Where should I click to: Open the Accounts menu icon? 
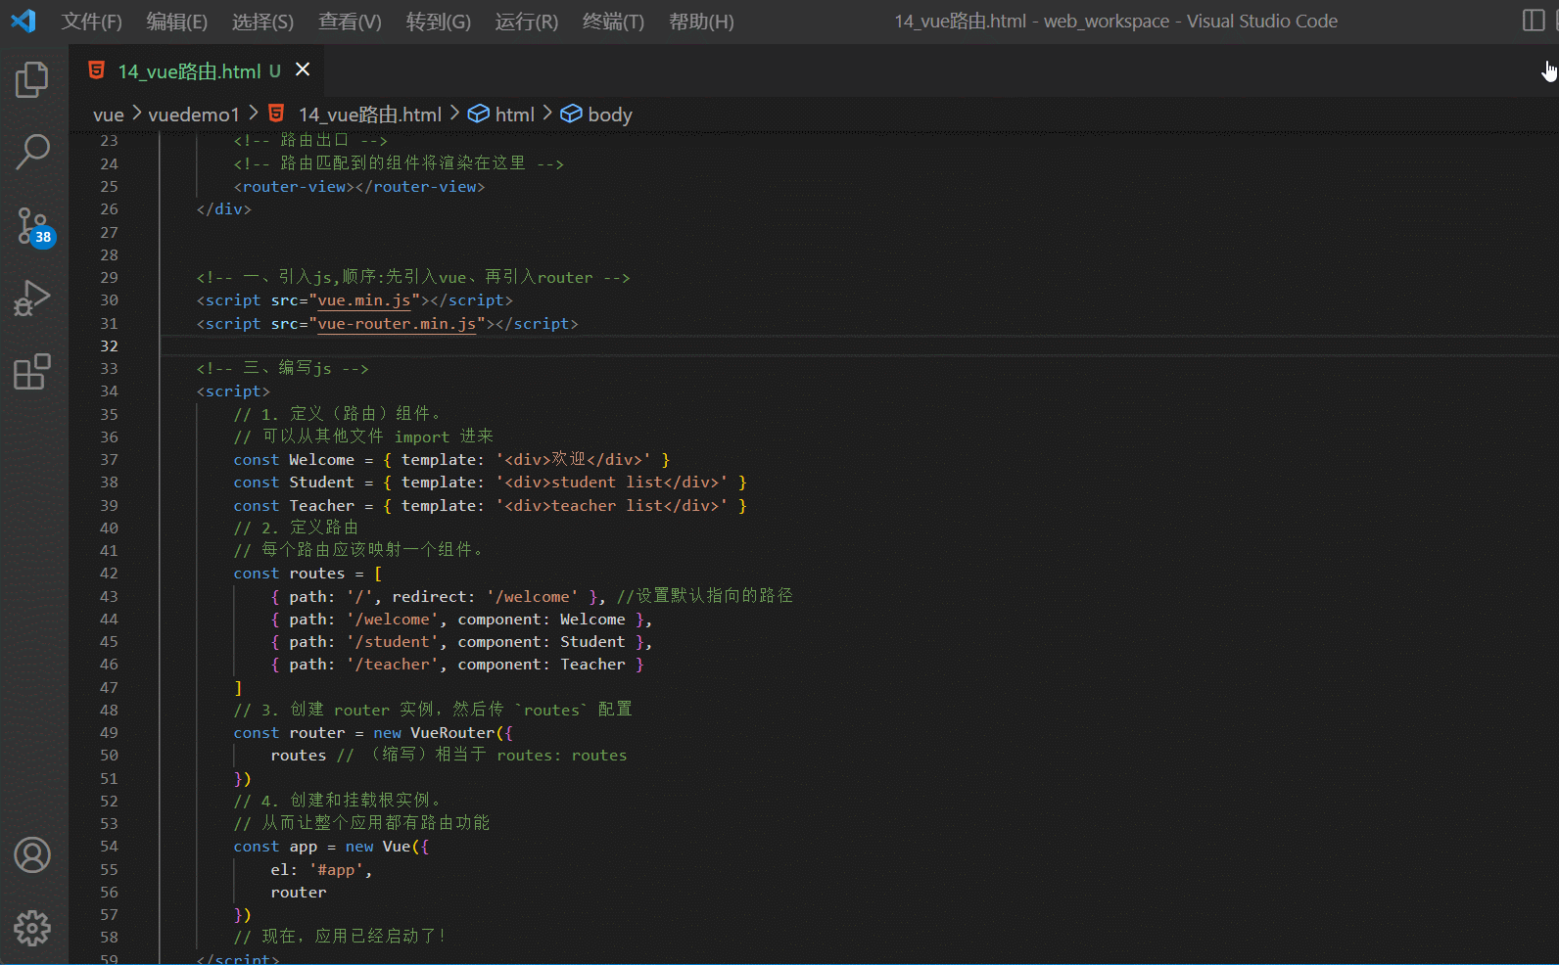pyautogui.click(x=32, y=855)
